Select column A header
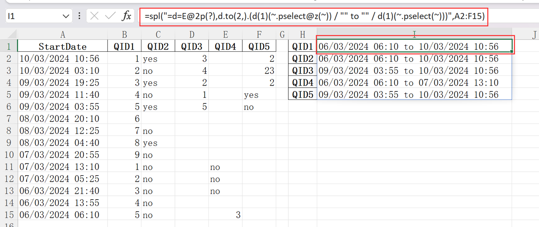539x227 pixels. click(x=63, y=35)
